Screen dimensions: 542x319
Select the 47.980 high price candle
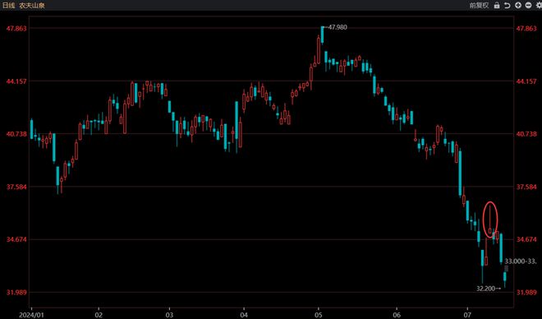click(322, 35)
